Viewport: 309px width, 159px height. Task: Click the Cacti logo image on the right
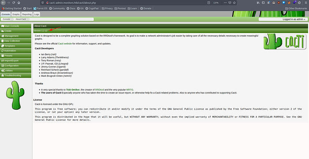(x=285, y=41)
